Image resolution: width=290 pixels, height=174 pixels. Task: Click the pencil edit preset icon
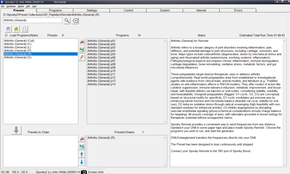pyautogui.click(x=82, y=57)
